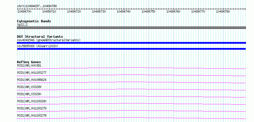Click ruler position 10484720
Screen dimensions: 254x122
click(74, 11)
